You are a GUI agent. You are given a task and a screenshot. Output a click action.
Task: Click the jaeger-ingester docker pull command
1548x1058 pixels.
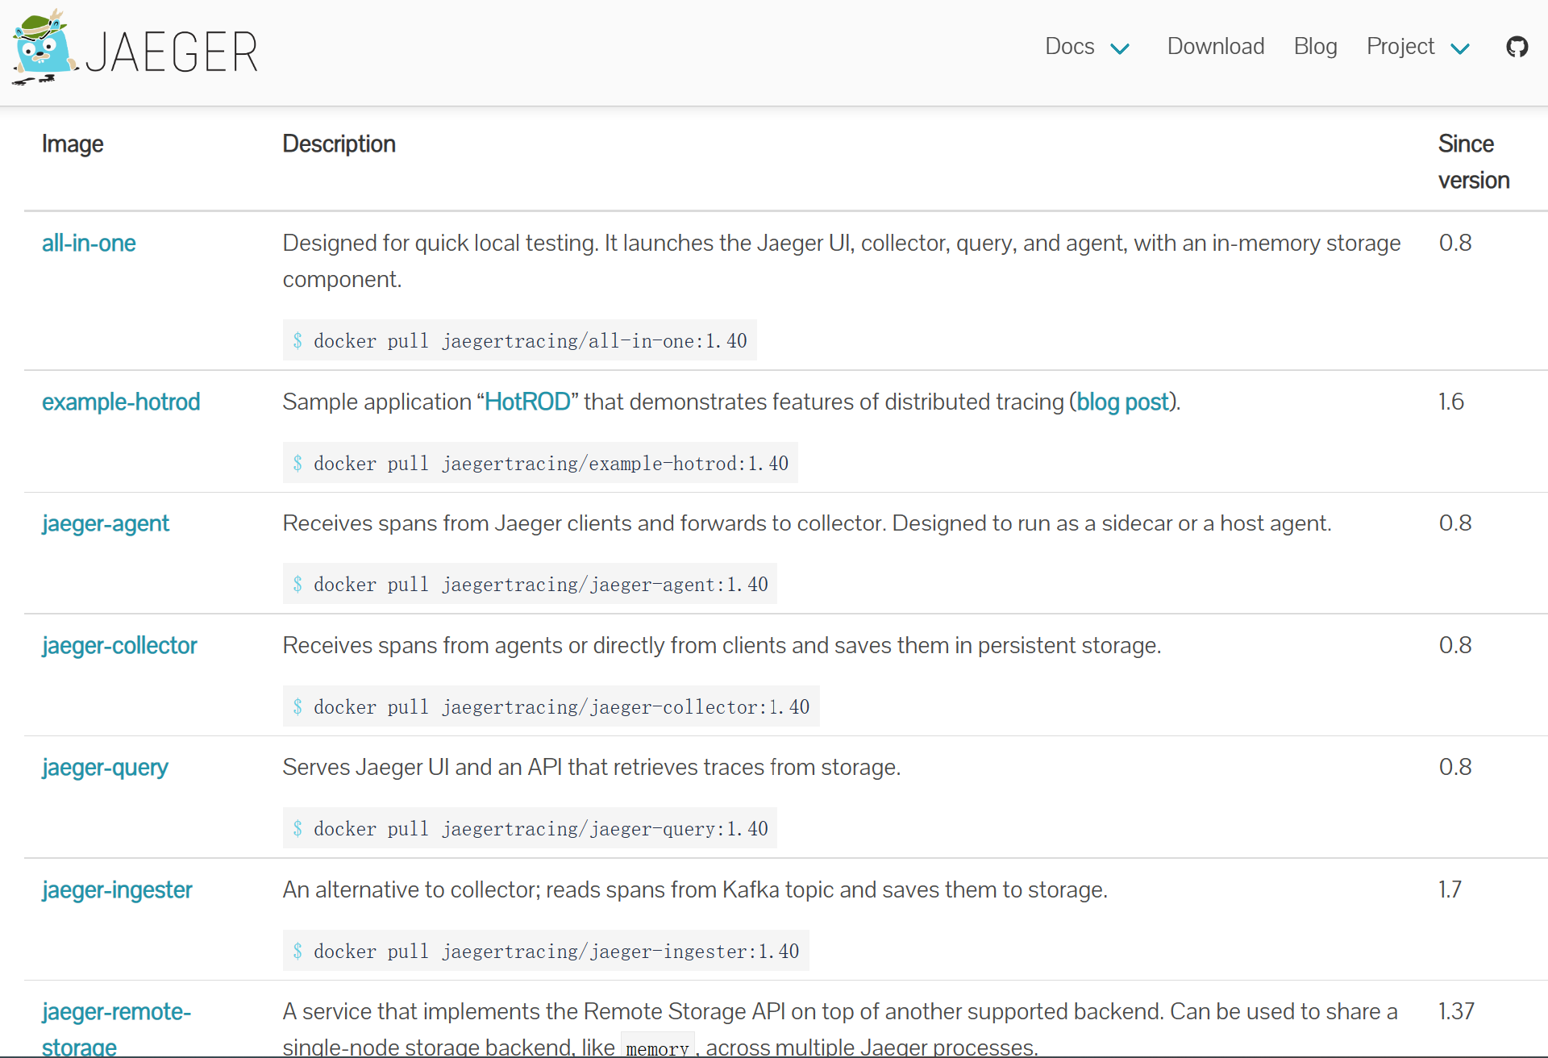click(546, 951)
